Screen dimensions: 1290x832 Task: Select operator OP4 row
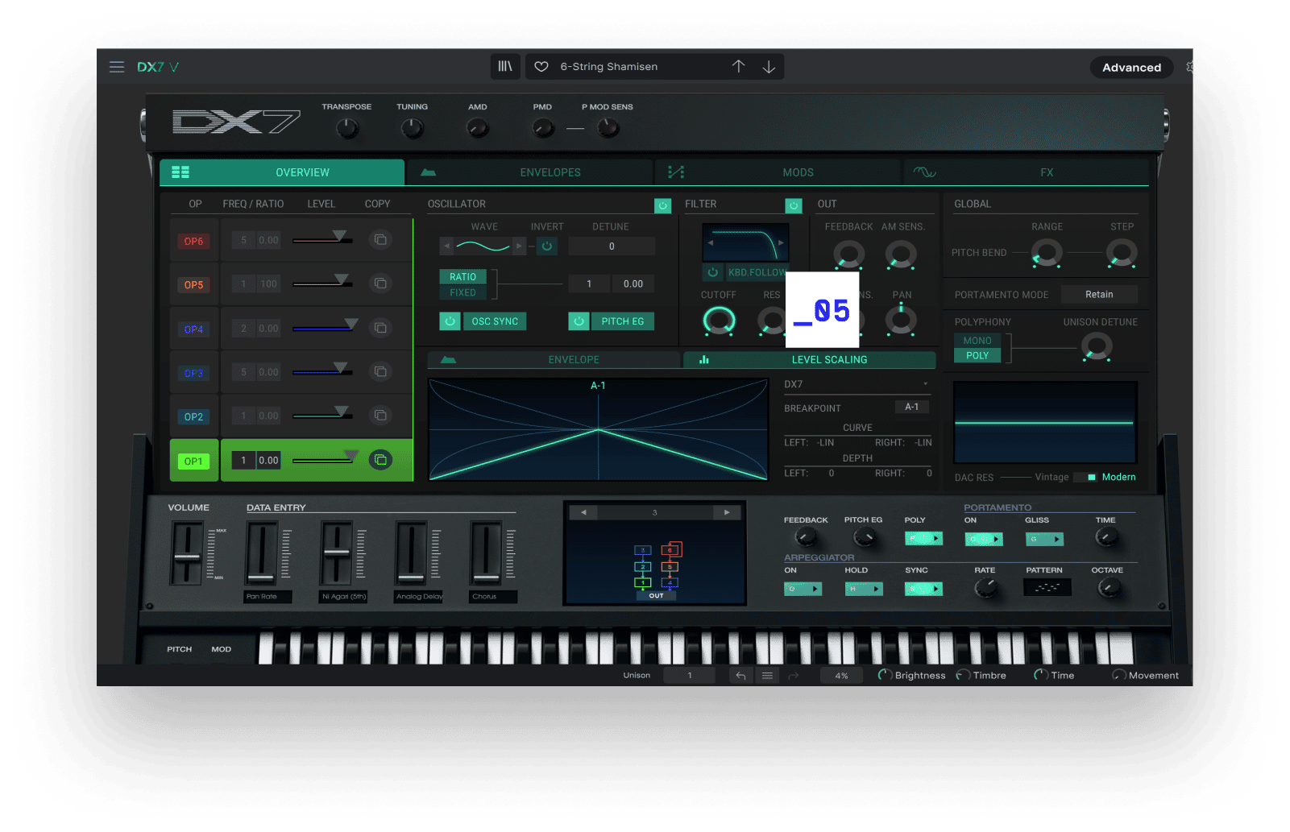[194, 329]
